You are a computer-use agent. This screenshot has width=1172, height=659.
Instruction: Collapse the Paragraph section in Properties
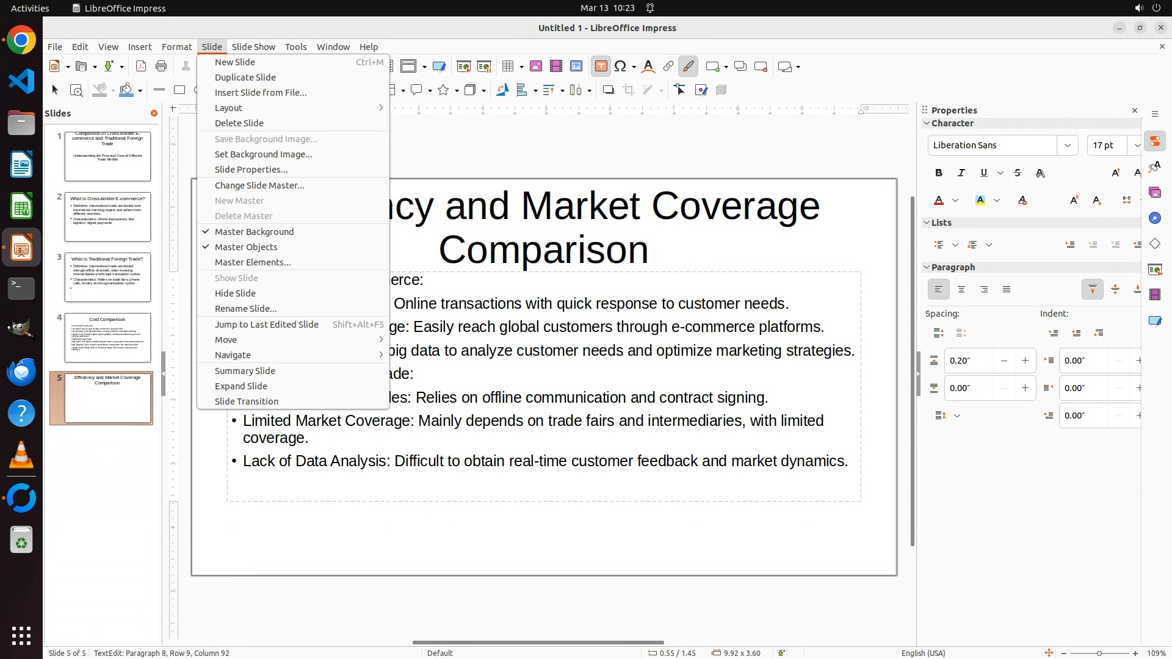[x=927, y=267]
